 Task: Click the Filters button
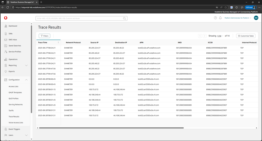(44, 36)
